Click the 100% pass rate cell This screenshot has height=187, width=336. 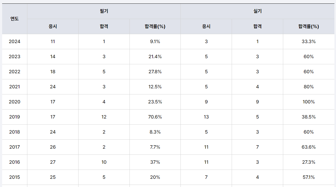coord(309,102)
